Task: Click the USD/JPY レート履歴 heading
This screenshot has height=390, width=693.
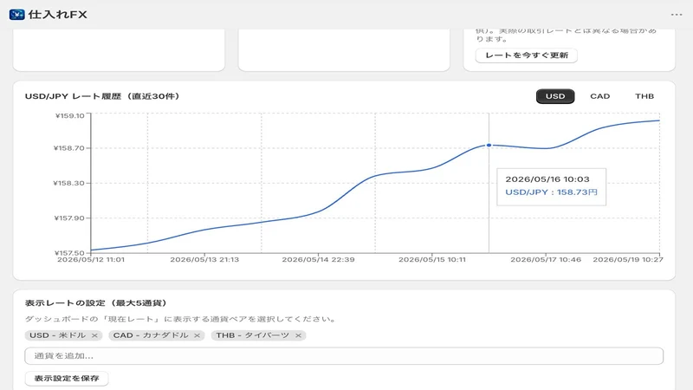Action: [x=102, y=96]
